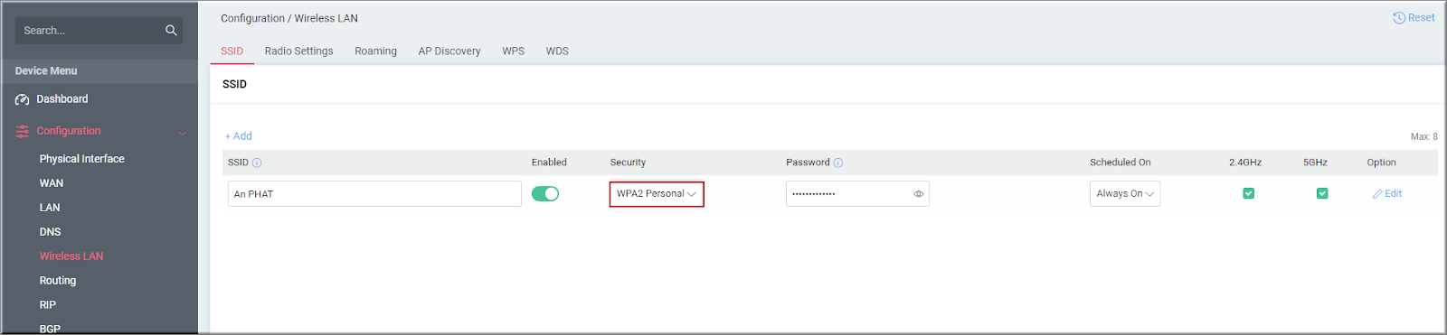Click the SSID name input field
The image size is (1447, 335).
374,194
